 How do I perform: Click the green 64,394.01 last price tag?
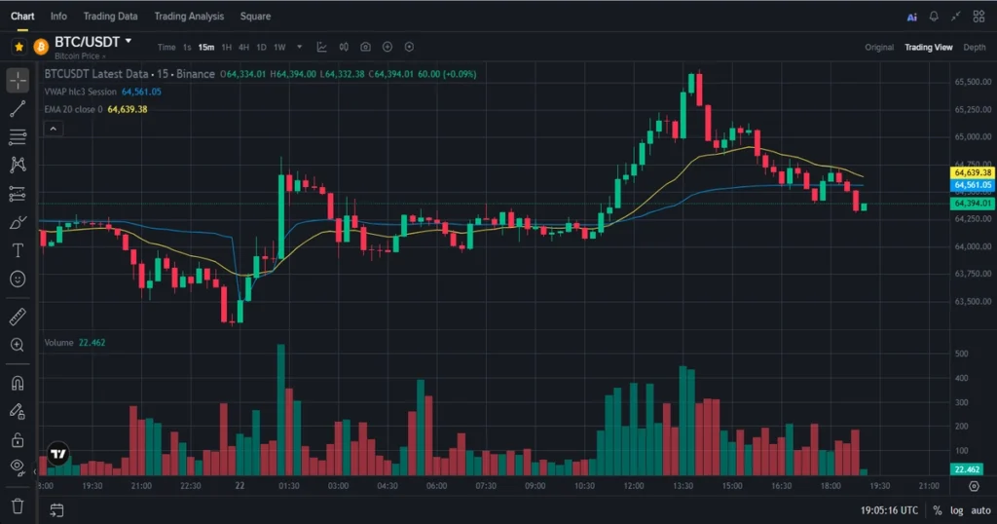click(973, 204)
